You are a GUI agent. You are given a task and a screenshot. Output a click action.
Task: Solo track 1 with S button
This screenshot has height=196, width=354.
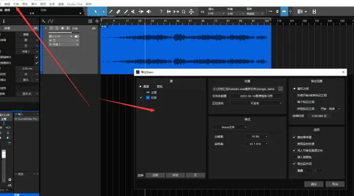click(57, 28)
